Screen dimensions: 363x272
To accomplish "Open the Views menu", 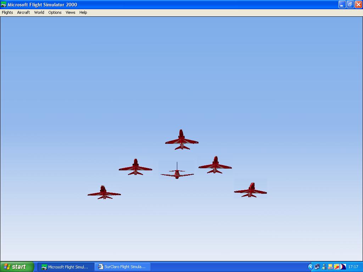I will pos(71,12).
